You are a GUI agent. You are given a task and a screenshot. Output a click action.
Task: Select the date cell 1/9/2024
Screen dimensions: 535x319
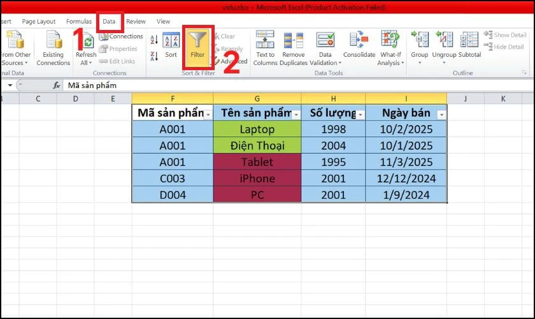pyautogui.click(x=406, y=195)
